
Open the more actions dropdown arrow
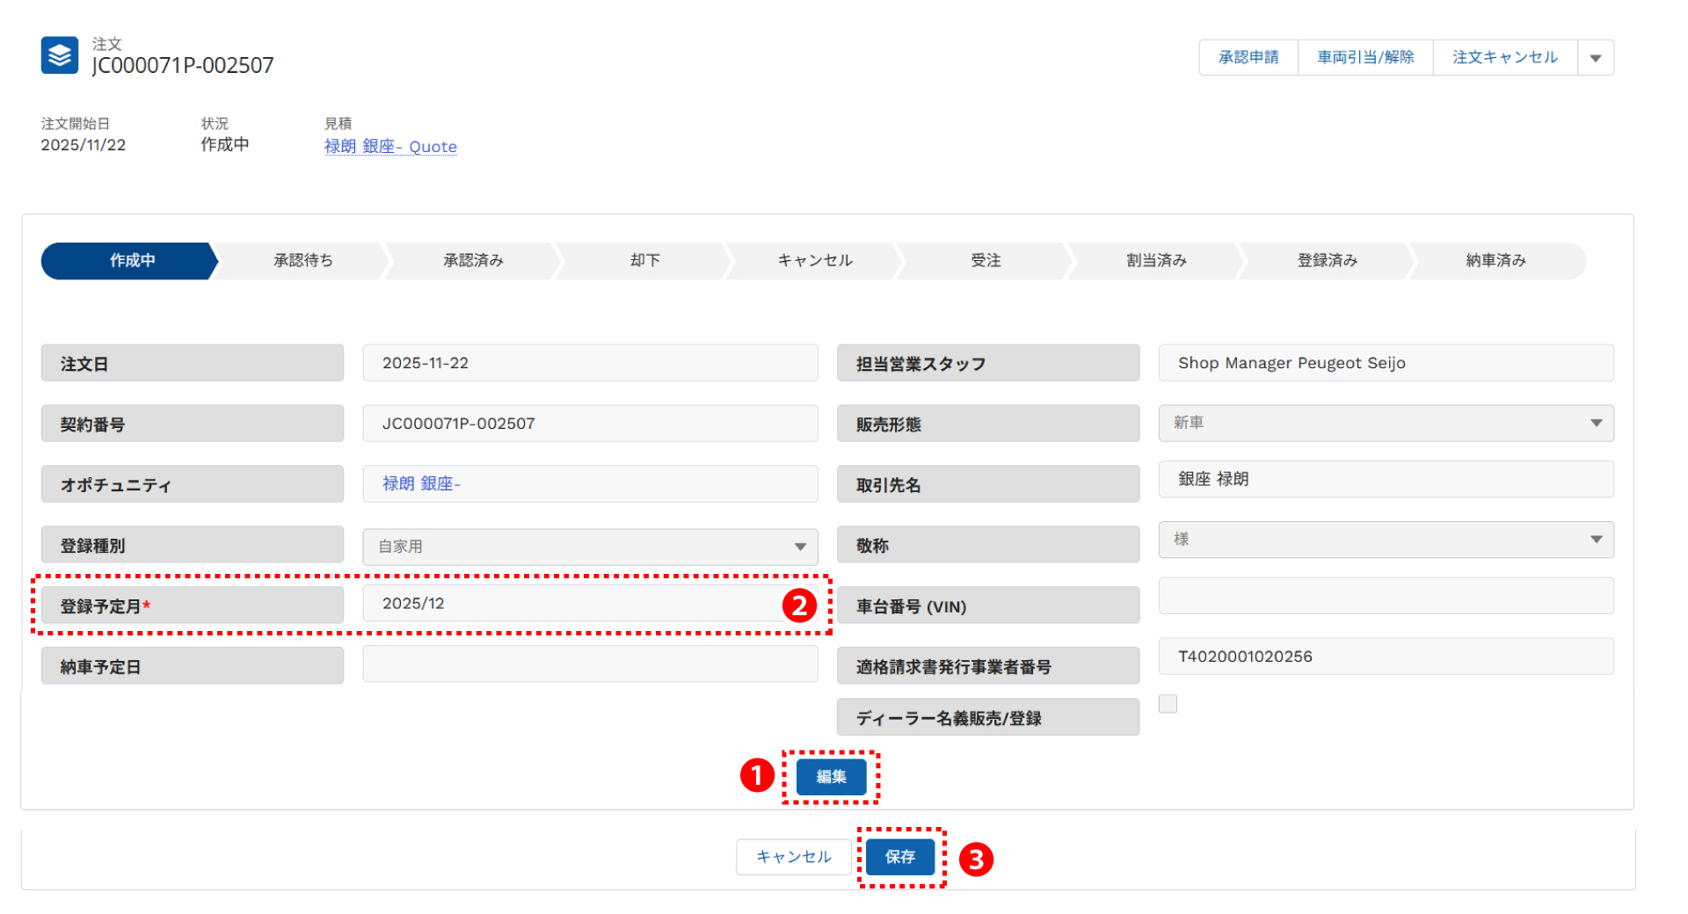click(1595, 58)
